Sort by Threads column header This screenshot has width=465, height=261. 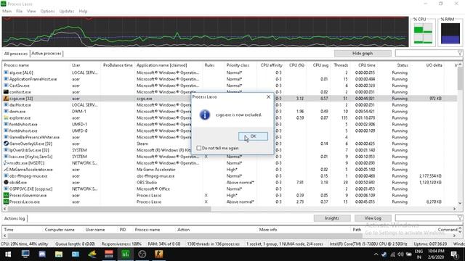341,65
